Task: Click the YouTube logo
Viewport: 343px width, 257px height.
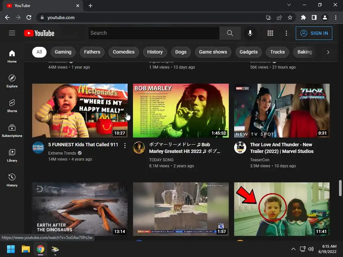Action: point(39,33)
